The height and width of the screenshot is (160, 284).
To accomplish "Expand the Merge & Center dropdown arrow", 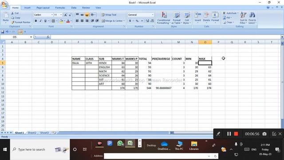I will (x=124, y=21).
